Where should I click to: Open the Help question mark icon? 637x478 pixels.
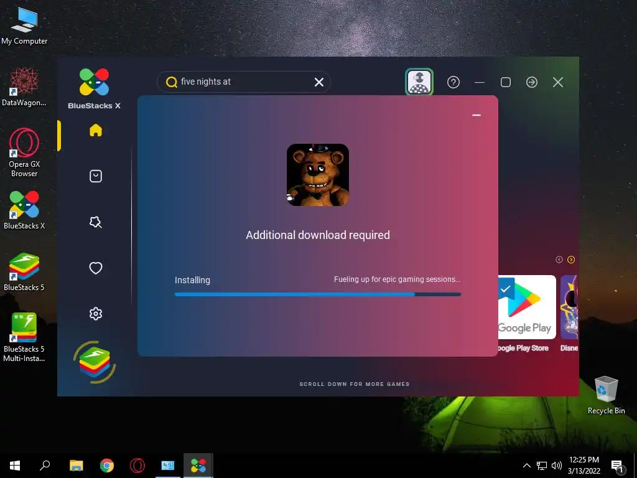pos(453,82)
